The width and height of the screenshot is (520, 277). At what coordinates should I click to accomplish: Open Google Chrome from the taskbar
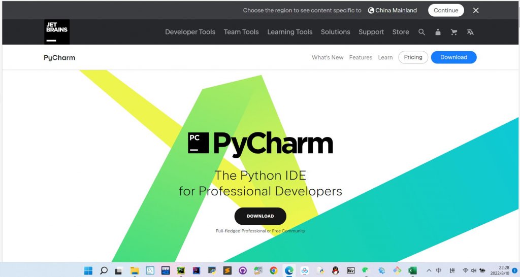coord(273,271)
